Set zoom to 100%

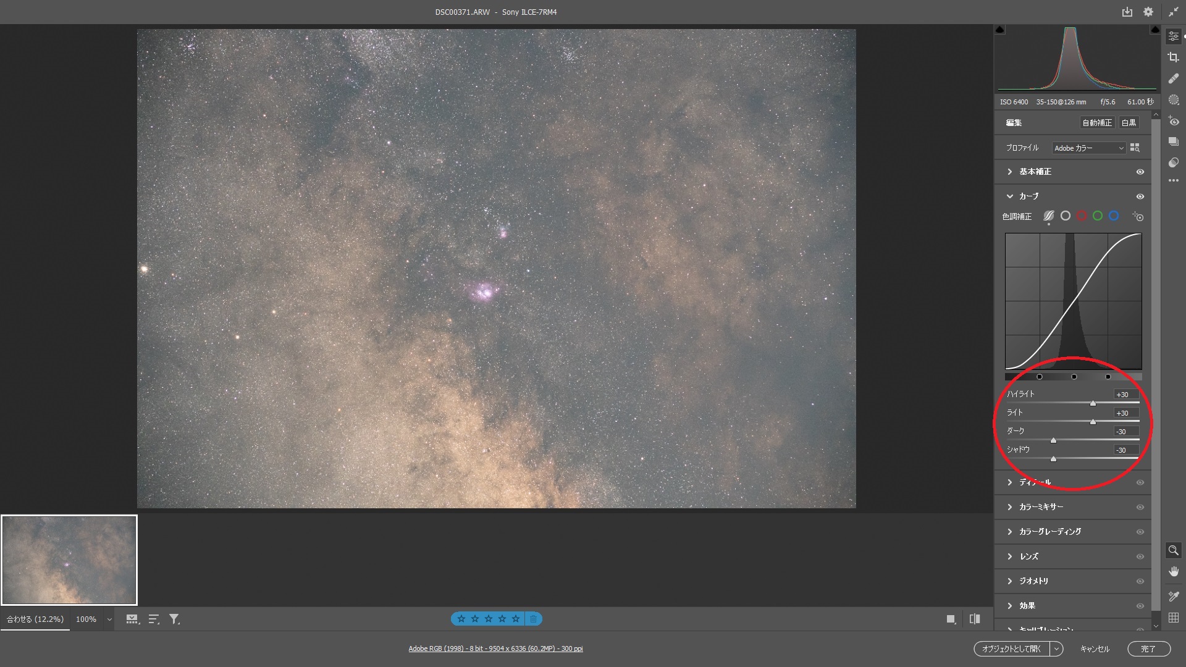tap(86, 619)
